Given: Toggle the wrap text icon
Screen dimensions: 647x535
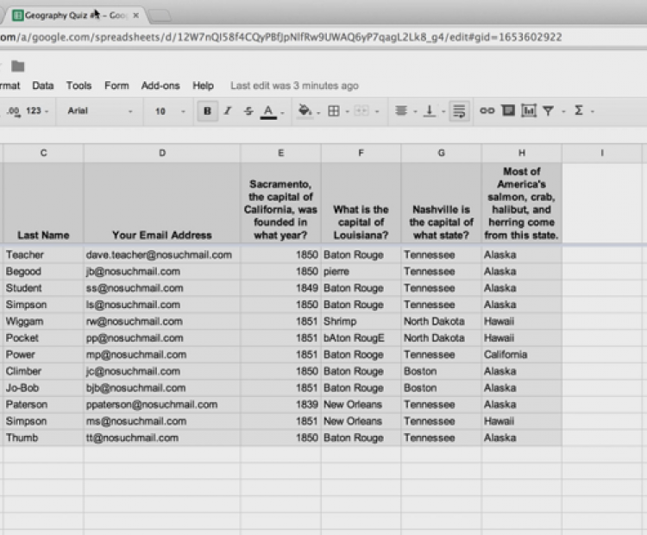Looking at the screenshot, I should coord(459,111).
